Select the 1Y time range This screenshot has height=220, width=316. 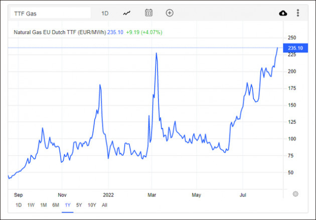point(68,205)
